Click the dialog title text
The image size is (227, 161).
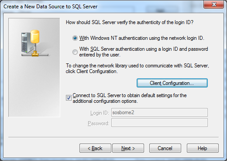point(51,7)
